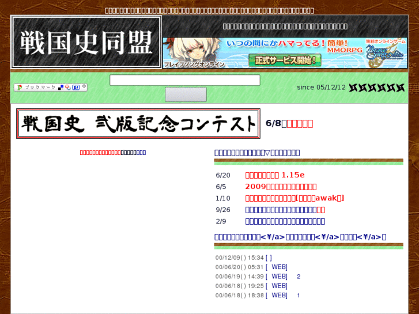Open the WEB entry dated 00/06/18 18:38

(277, 296)
